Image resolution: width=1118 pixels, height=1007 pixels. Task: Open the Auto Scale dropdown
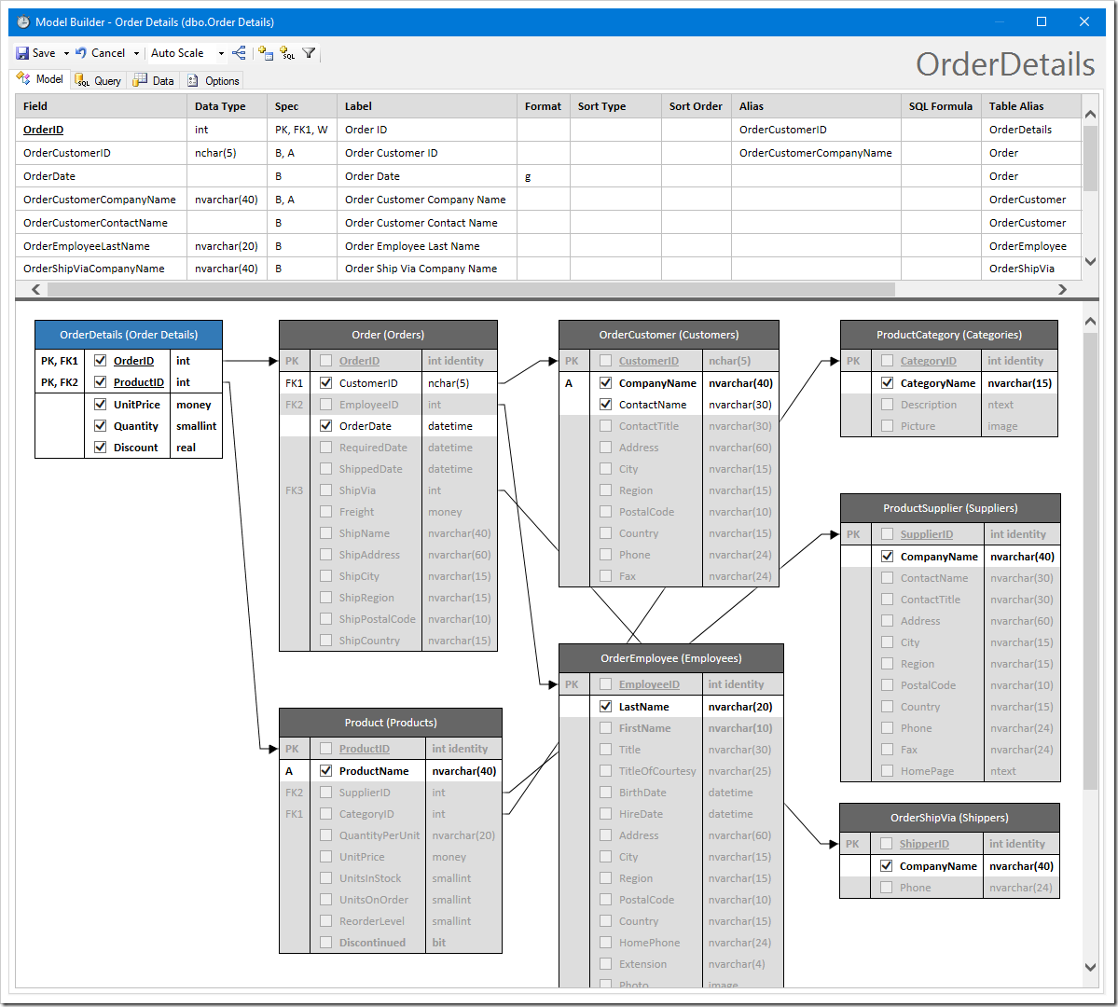coord(221,53)
